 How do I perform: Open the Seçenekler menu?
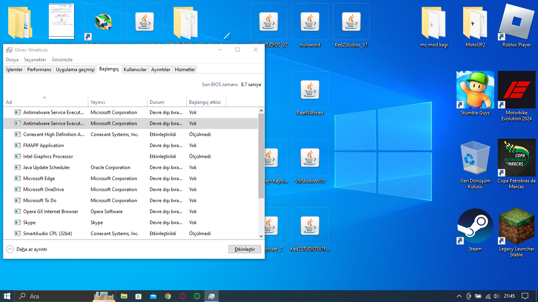(x=34, y=60)
